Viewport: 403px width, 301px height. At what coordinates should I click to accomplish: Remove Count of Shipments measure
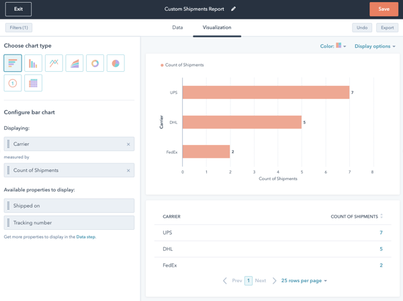point(128,171)
